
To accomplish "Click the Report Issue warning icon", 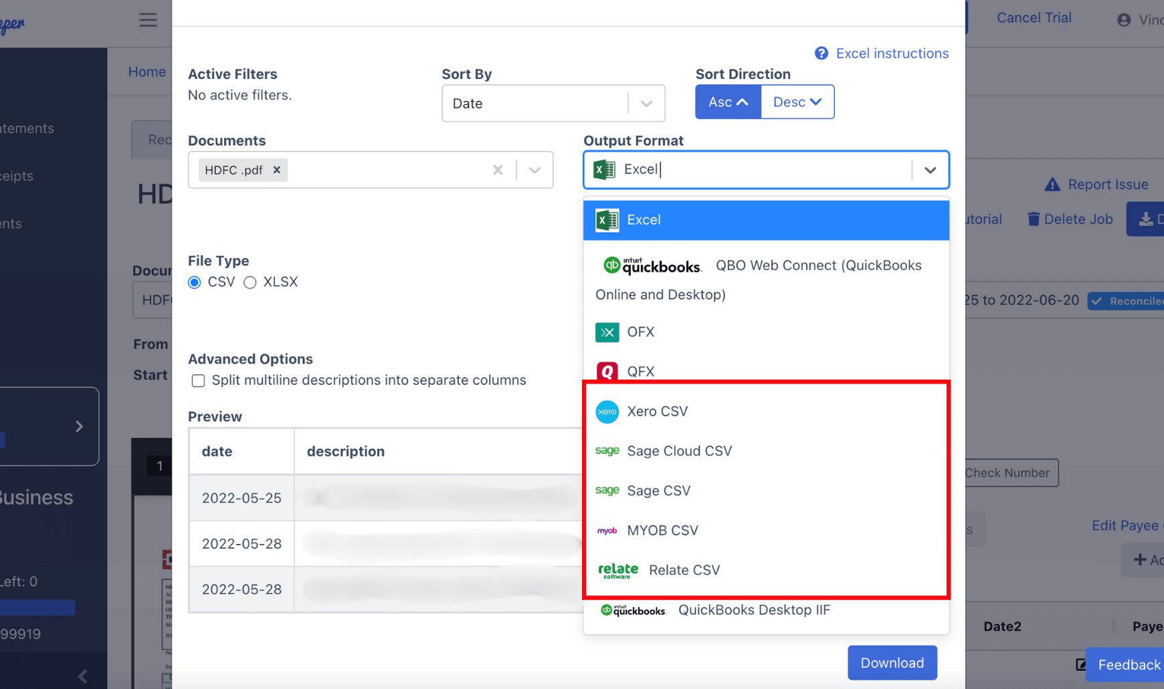I will pos(1052,184).
